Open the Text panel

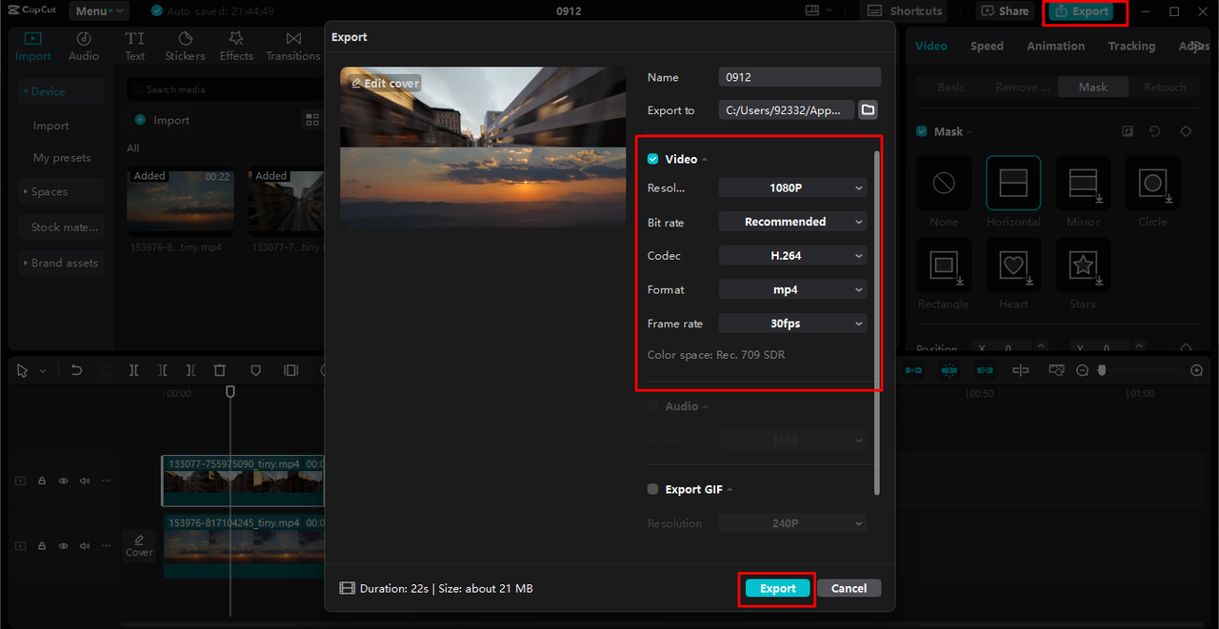point(135,46)
